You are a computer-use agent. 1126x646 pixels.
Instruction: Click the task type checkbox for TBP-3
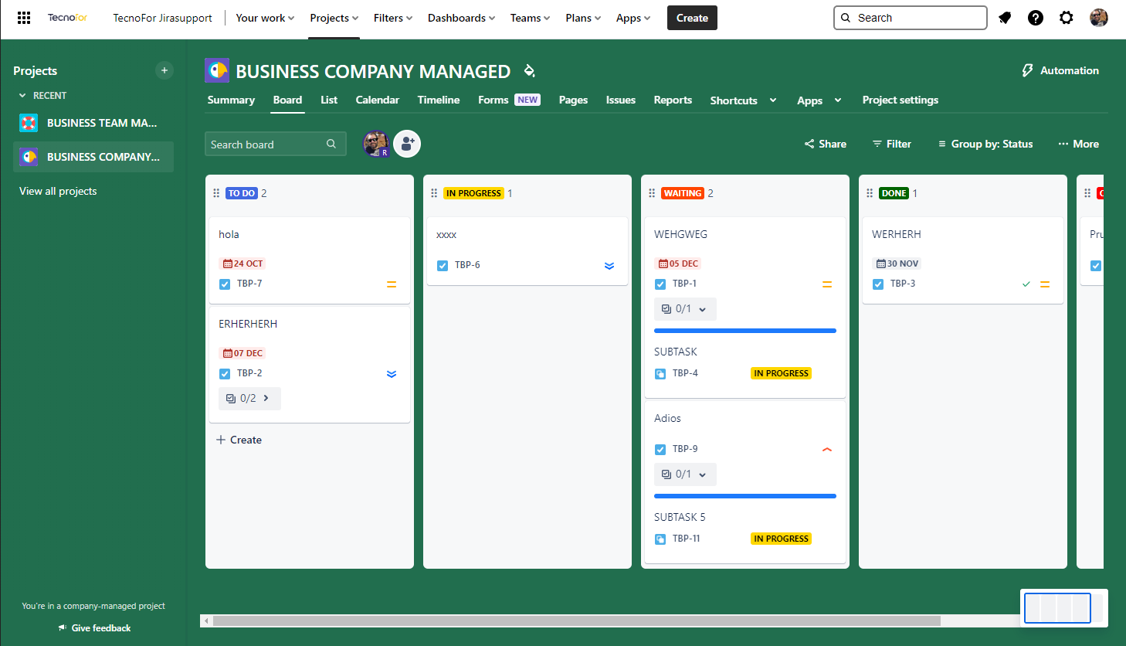[878, 284]
